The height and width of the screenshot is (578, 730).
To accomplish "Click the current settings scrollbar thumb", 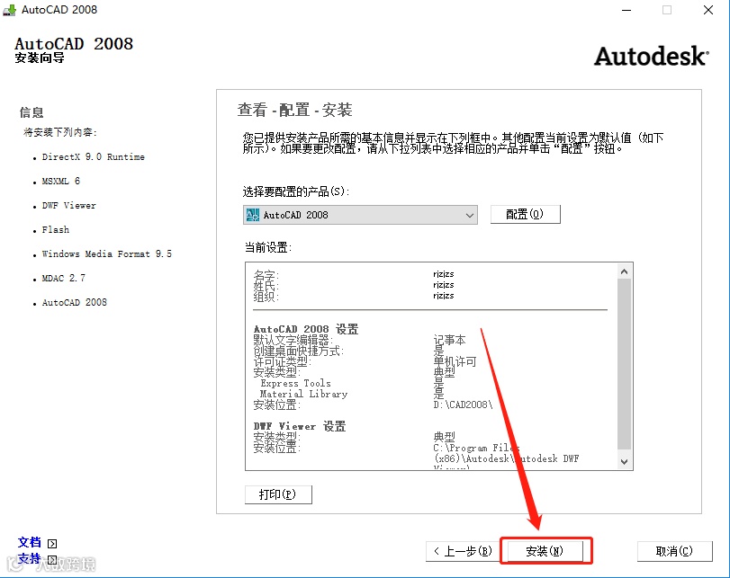I will (x=625, y=364).
